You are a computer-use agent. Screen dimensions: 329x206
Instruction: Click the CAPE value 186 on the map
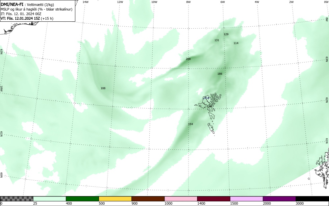[220, 74]
